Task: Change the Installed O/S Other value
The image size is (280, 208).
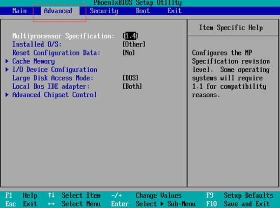Action: coord(134,44)
